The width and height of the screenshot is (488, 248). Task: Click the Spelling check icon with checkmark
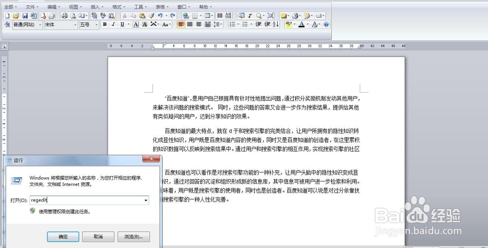[x=103, y=16]
